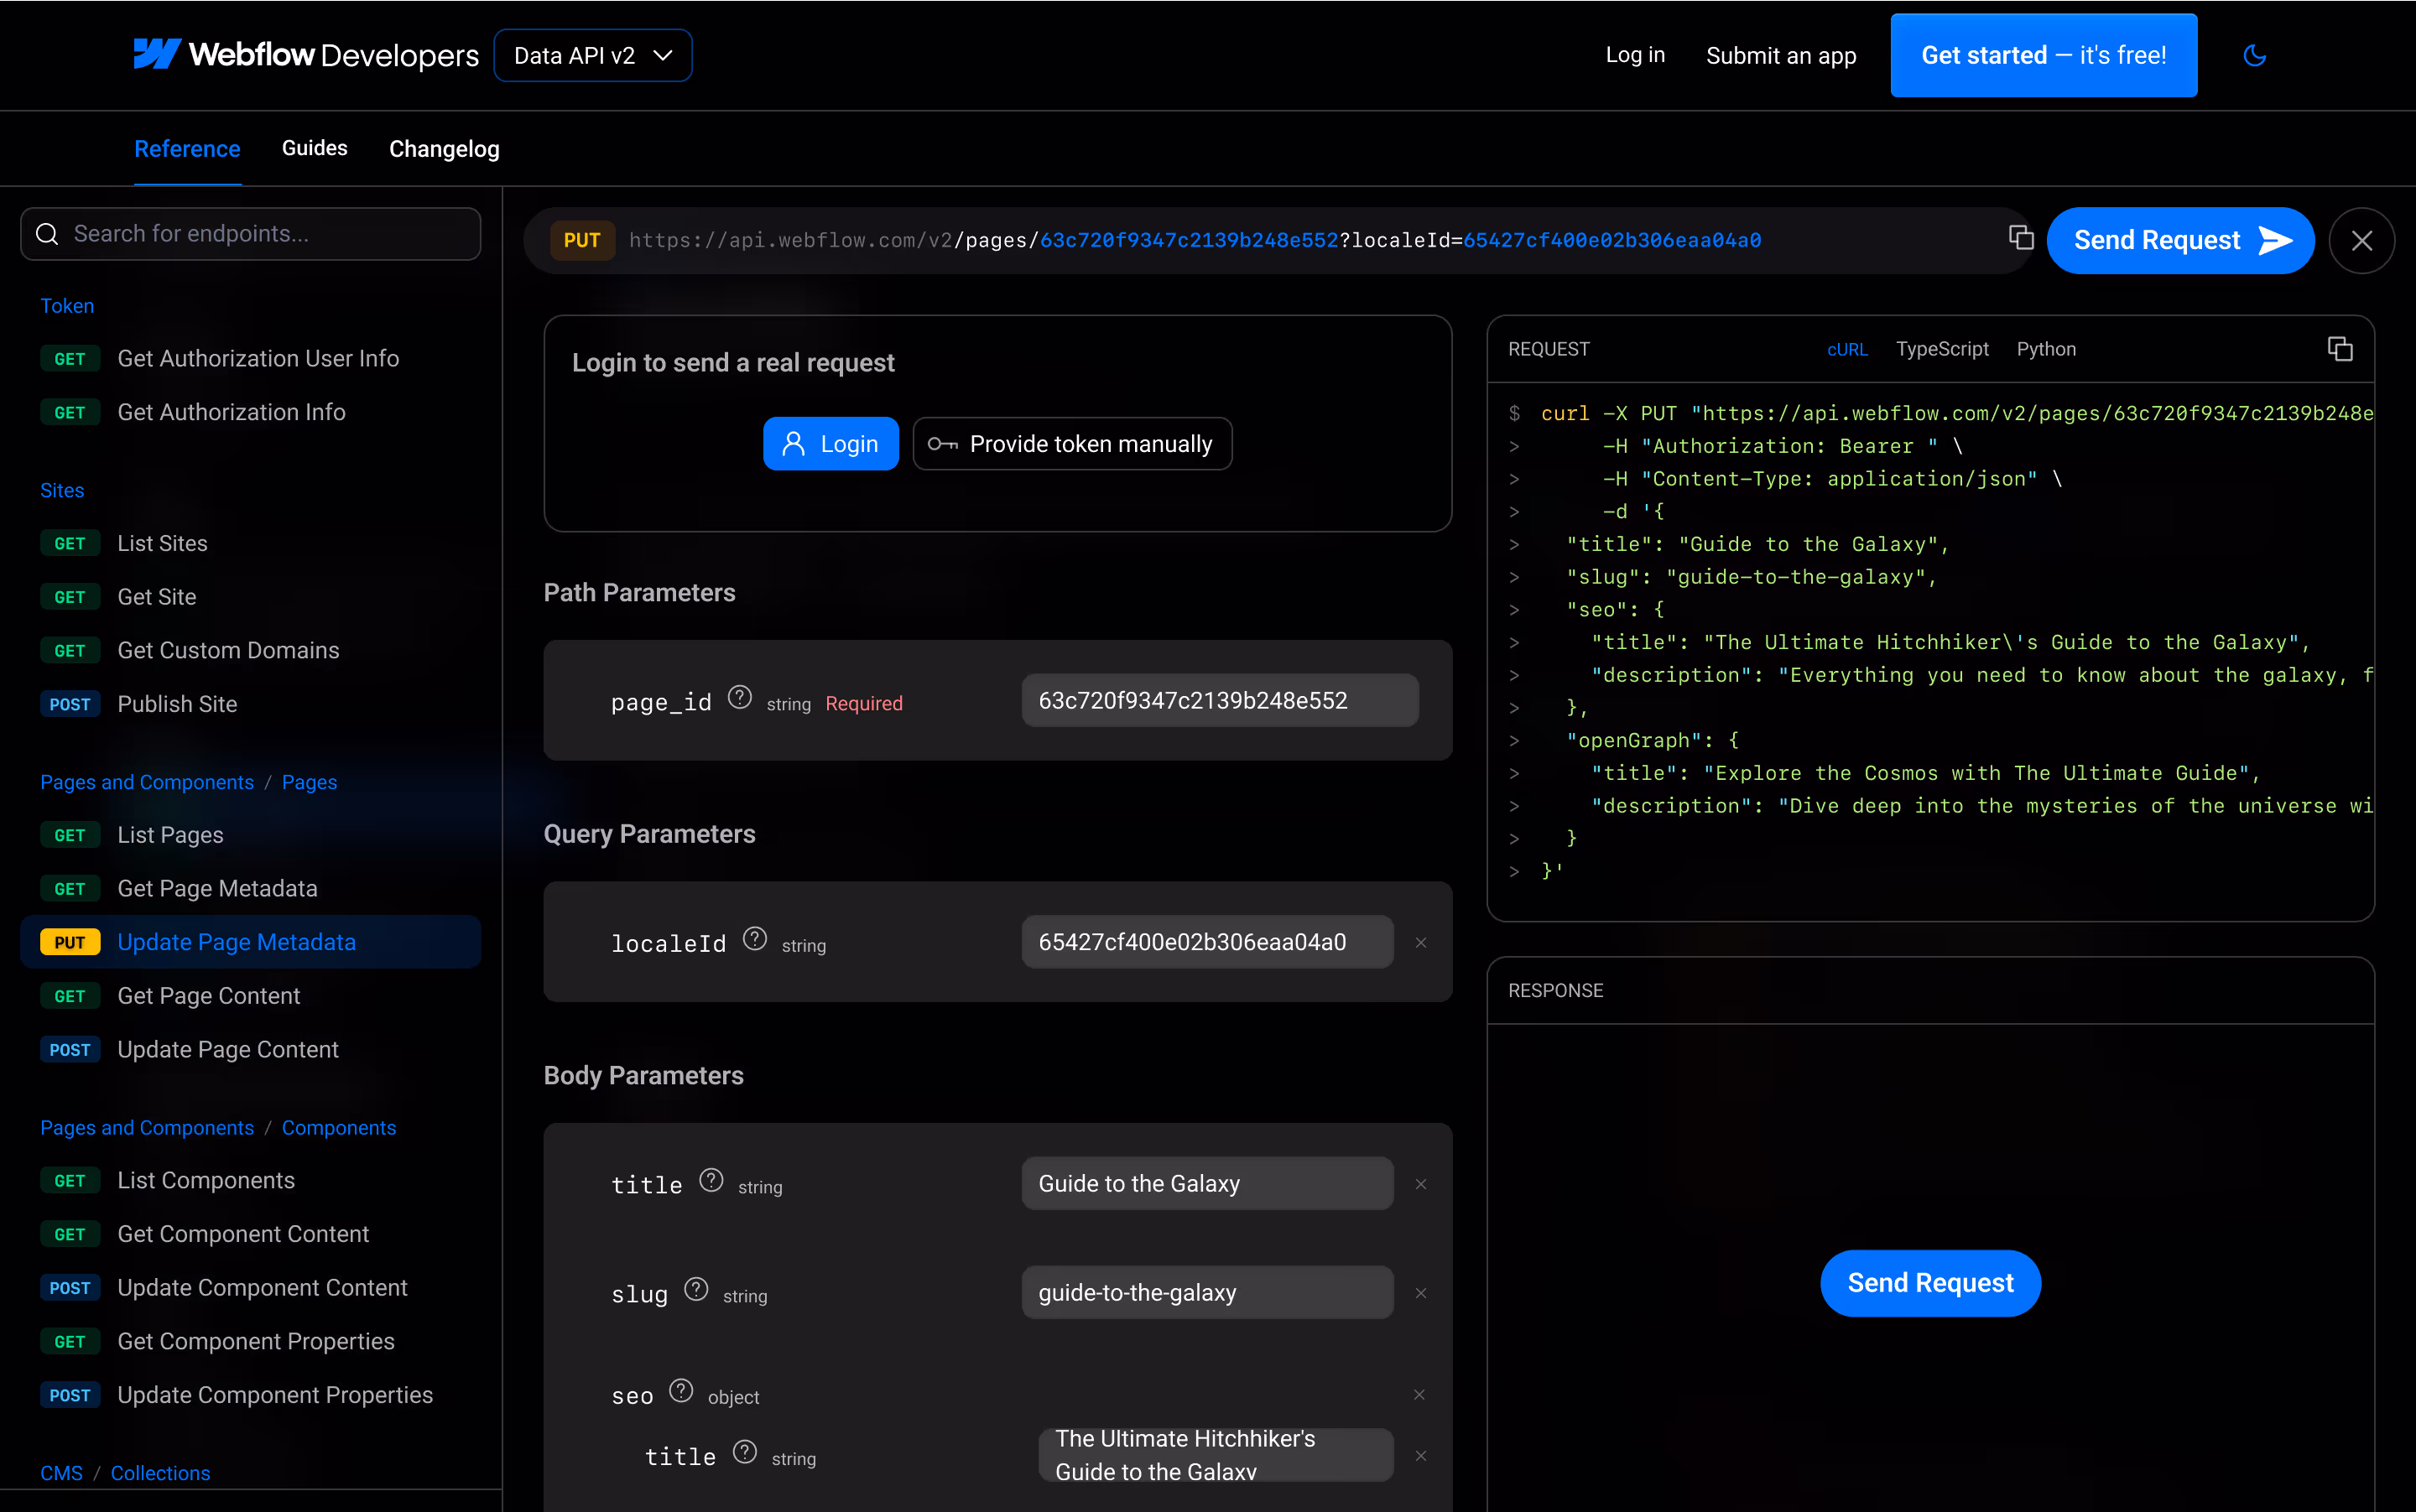Screen dimensions: 2416x1512
Task: Click the page_id help icon
Action: (739, 697)
